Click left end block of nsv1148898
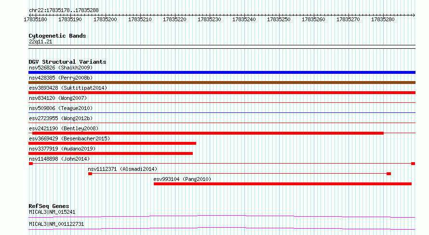The height and width of the screenshot is (235, 429). (31, 164)
